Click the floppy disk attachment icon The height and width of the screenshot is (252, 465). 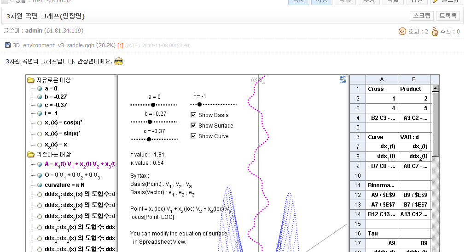[8, 45]
